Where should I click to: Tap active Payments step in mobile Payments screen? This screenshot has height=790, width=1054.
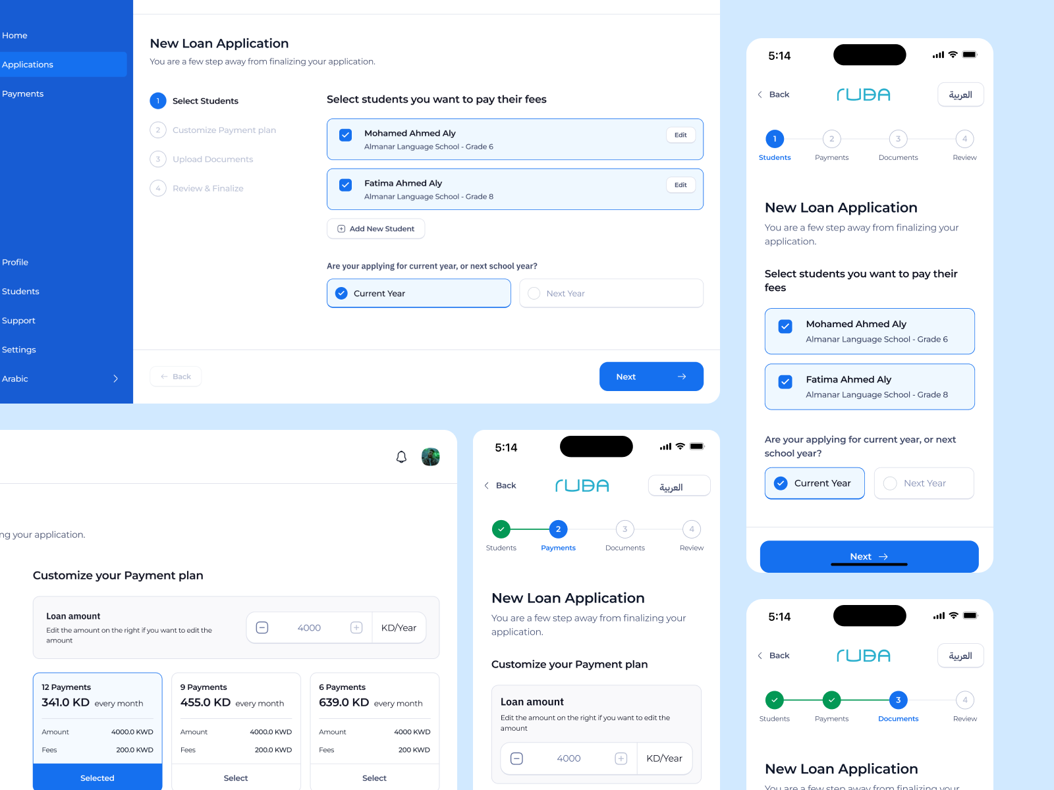point(558,536)
